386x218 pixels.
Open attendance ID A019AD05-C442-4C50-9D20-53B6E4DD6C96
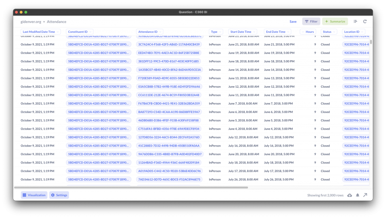click(x=169, y=171)
